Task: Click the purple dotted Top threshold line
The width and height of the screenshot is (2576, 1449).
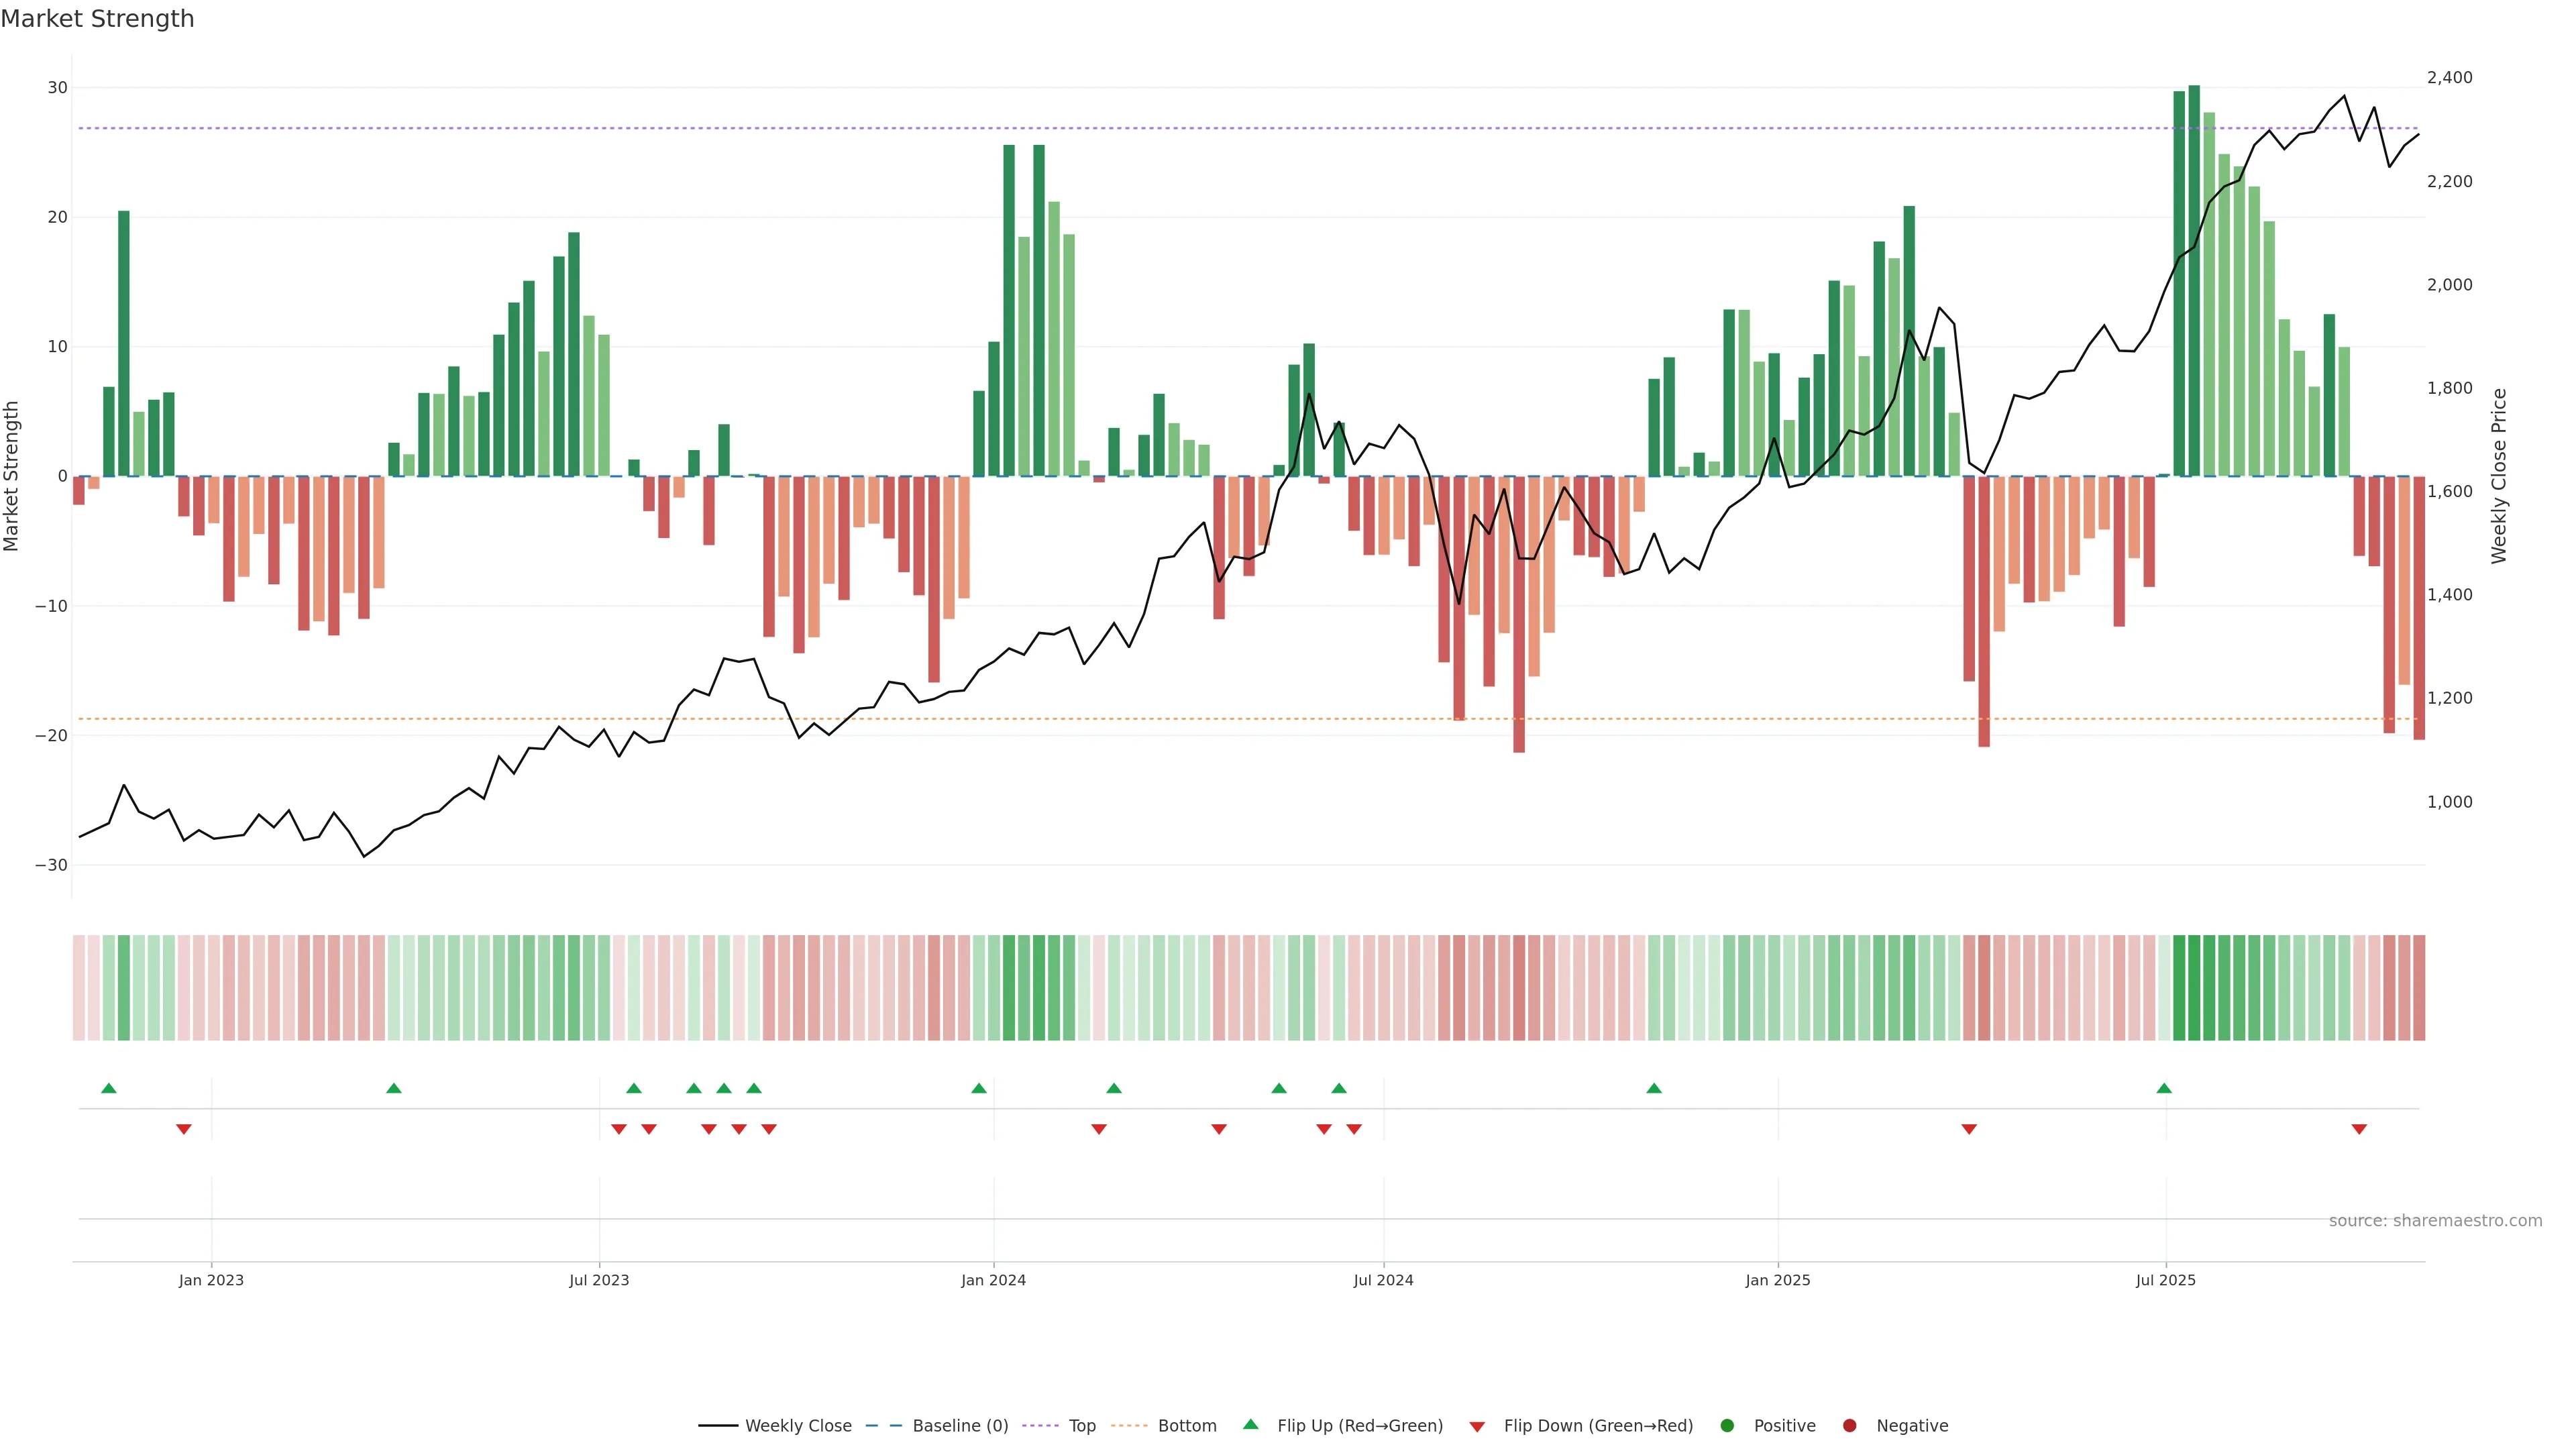Action: (800, 128)
